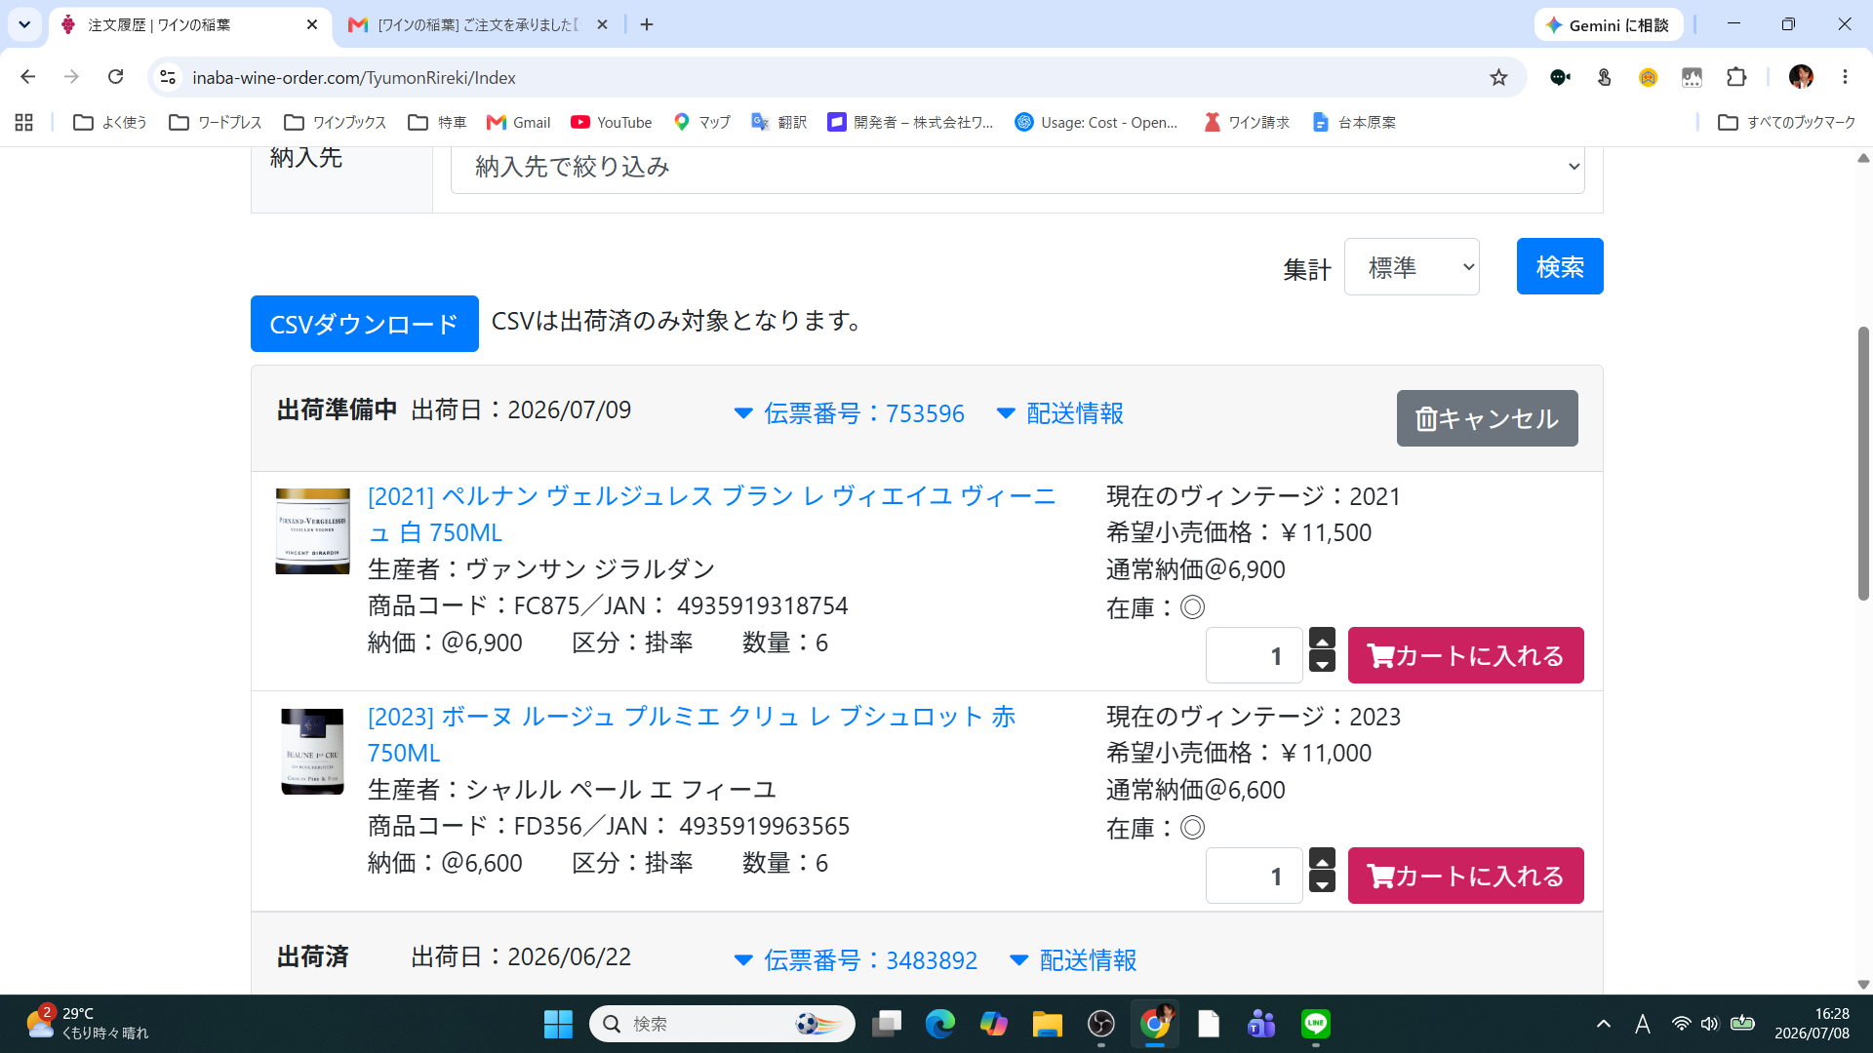Launch LINE from the taskbar
The width and height of the screenshot is (1873, 1053).
(1316, 1024)
